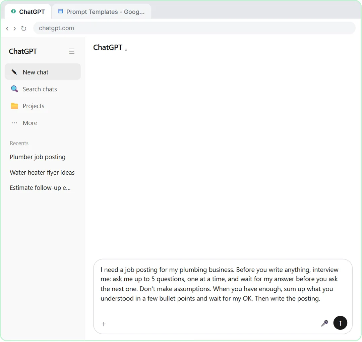Send the message with arrow button
Image resolution: width=362 pixels, height=342 pixels.
(x=340, y=323)
